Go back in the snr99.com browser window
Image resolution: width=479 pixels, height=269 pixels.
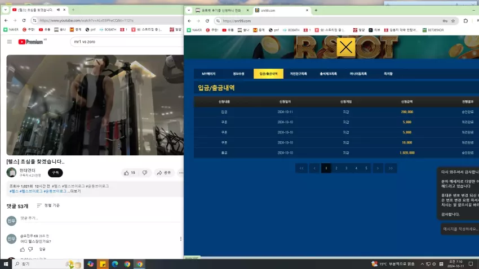[x=189, y=21]
